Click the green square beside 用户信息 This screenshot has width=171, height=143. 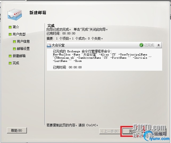click(14, 42)
